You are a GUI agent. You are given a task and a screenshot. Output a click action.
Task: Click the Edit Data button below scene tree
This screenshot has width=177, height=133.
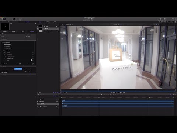coord(31,64)
